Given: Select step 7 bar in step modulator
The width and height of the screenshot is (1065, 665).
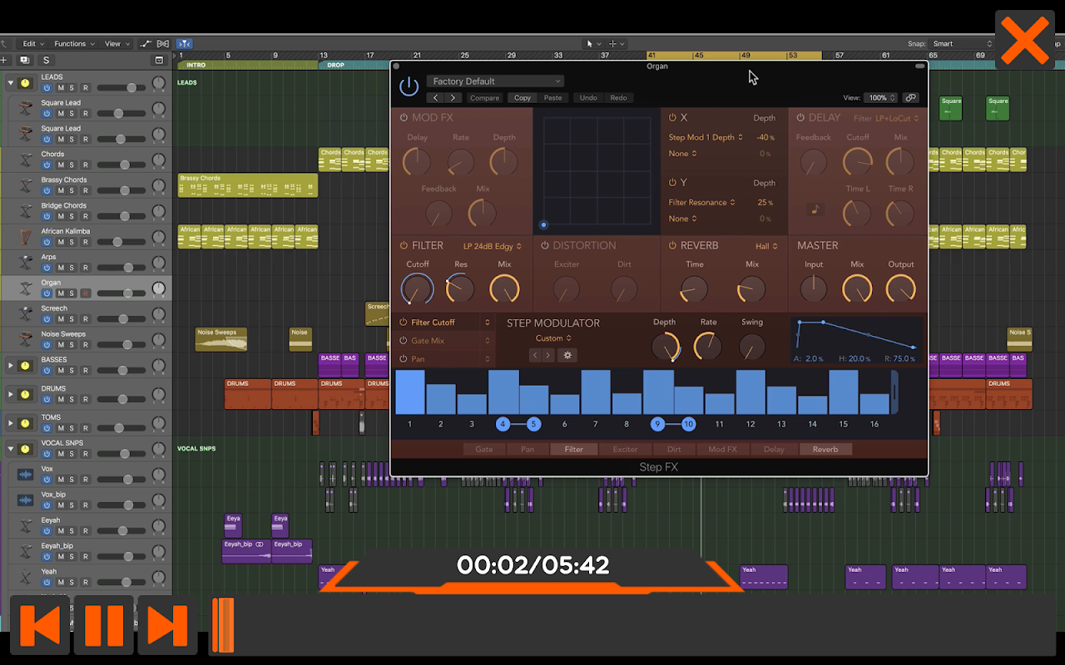Looking at the screenshot, I should tap(596, 392).
